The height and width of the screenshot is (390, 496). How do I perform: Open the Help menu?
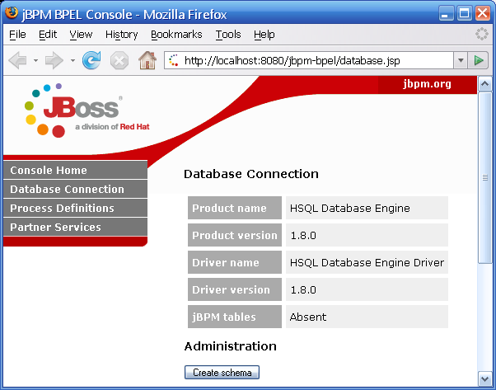264,34
